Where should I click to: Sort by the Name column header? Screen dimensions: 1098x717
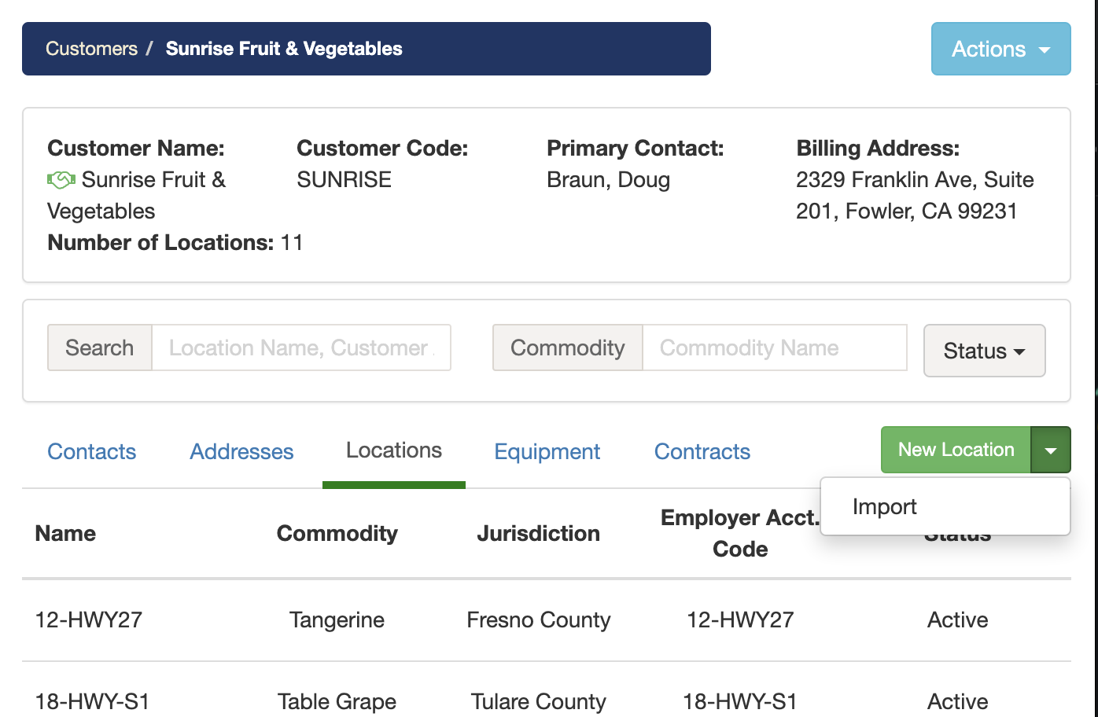click(65, 533)
